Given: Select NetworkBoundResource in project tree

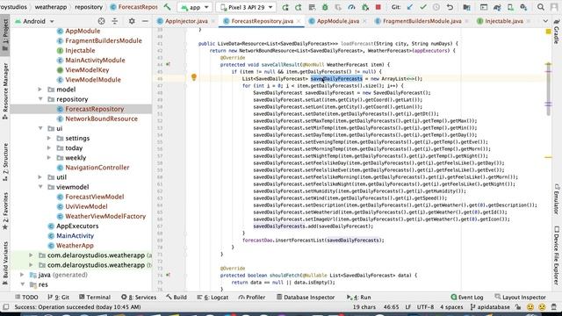Looking at the screenshot, I should (x=102, y=118).
